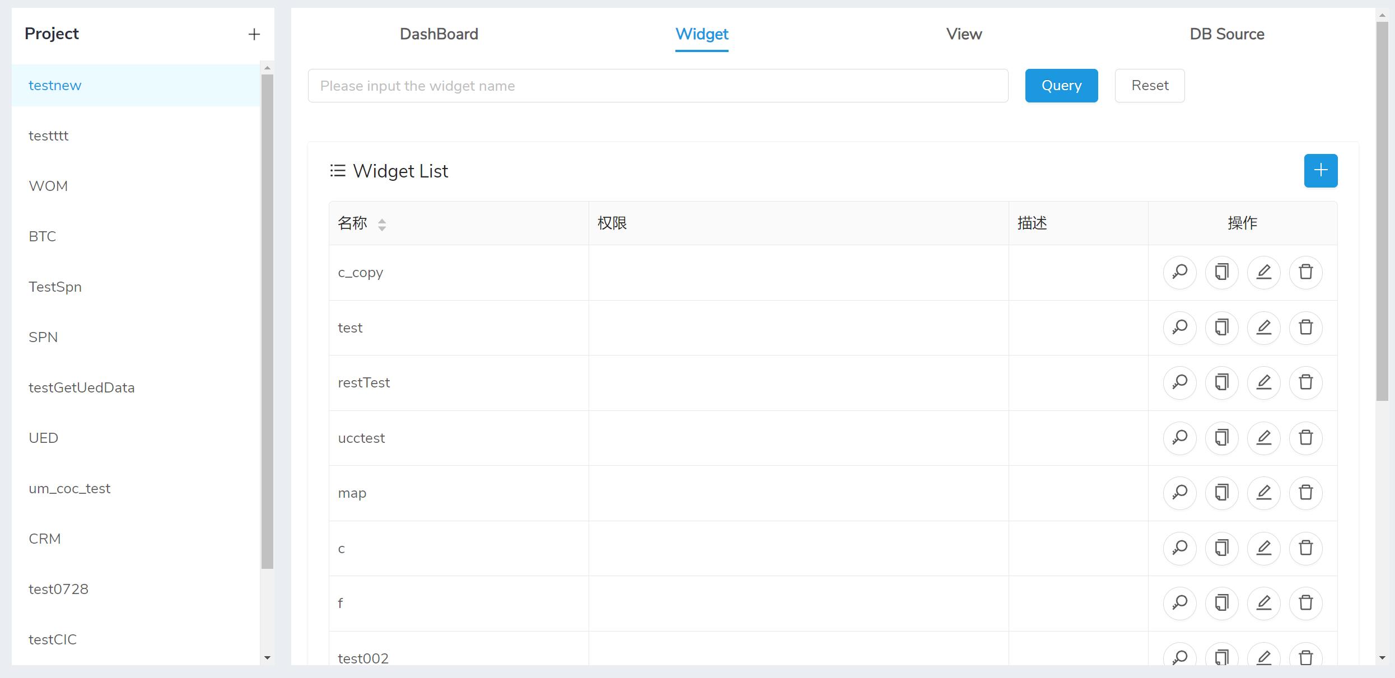This screenshot has height=678, width=1395.
Task: Add new widget with blue plus button
Action: [x=1321, y=170]
